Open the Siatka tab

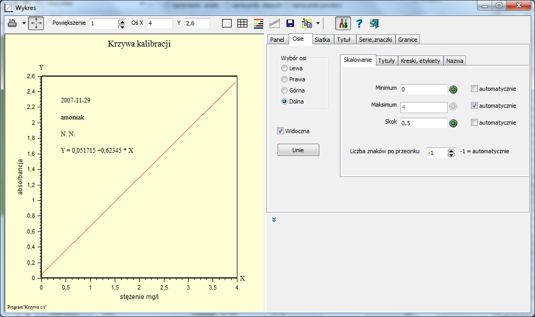322,40
